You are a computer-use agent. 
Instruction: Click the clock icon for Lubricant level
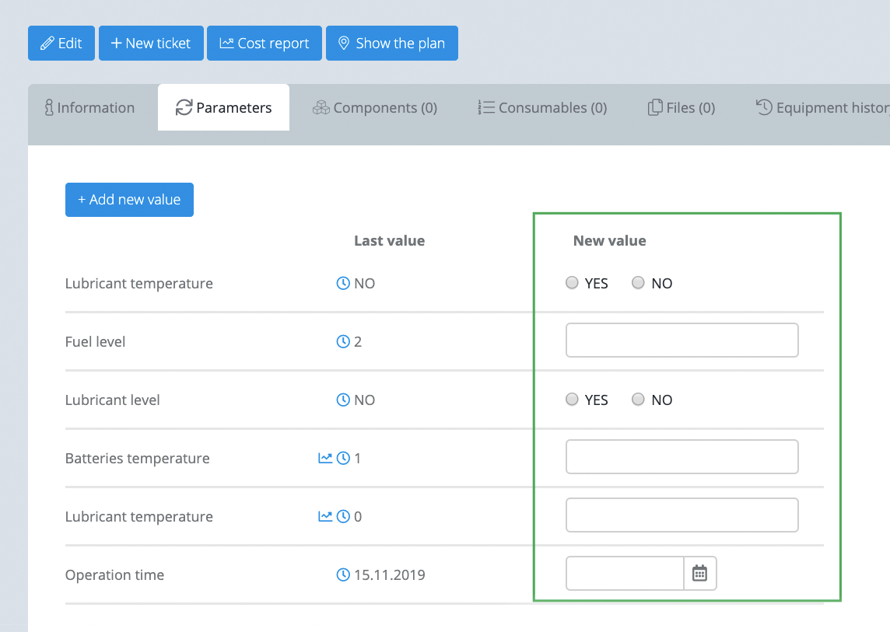tap(343, 400)
